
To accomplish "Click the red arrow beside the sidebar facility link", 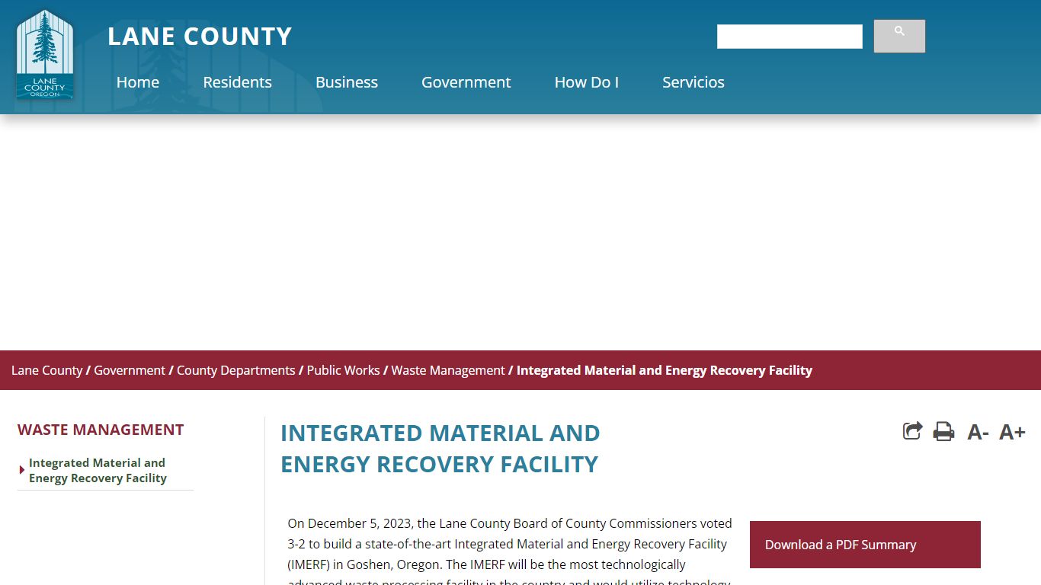I will click(x=22, y=470).
